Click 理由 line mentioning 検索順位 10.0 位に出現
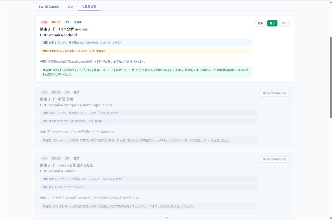This screenshot has height=220, width=333. (146, 51)
